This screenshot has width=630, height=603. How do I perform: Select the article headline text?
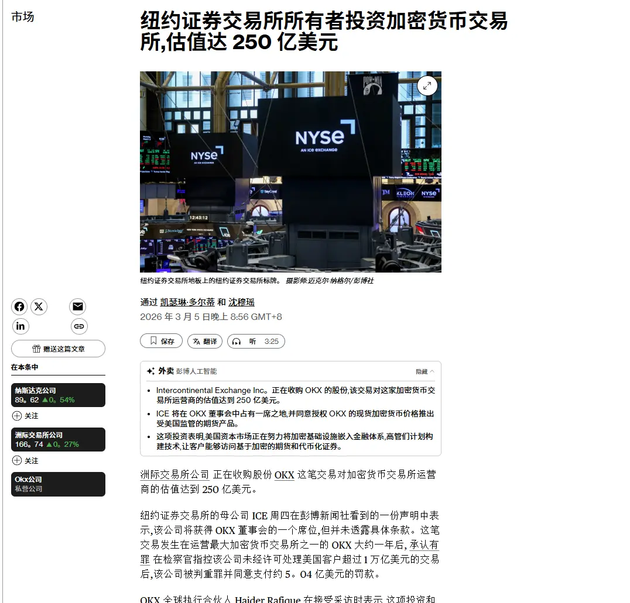(324, 32)
